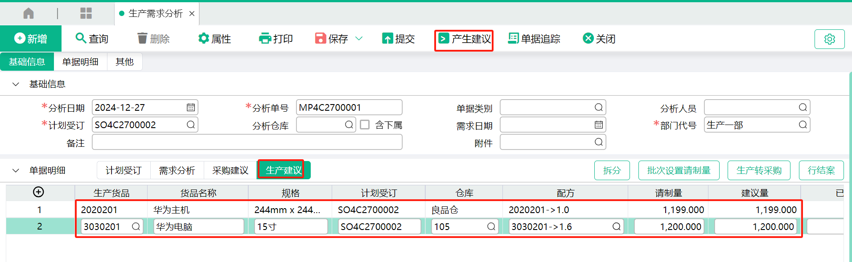Click the row 2 SO4C2700002 order field
Viewport: 852px width, 262px height.
(379, 226)
